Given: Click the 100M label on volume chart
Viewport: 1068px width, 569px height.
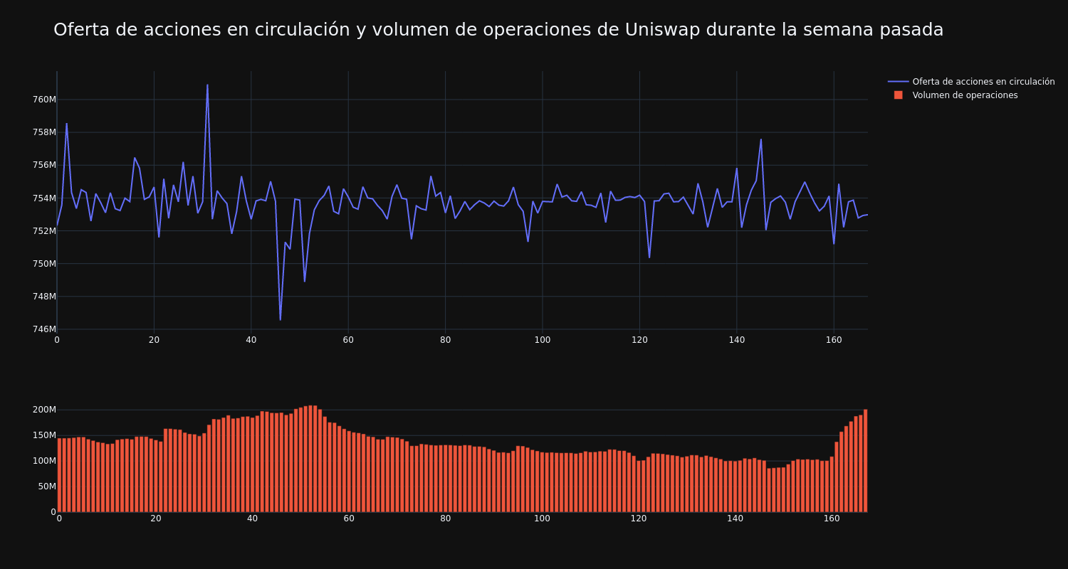Looking at the screenshot, I should [44, 461].
